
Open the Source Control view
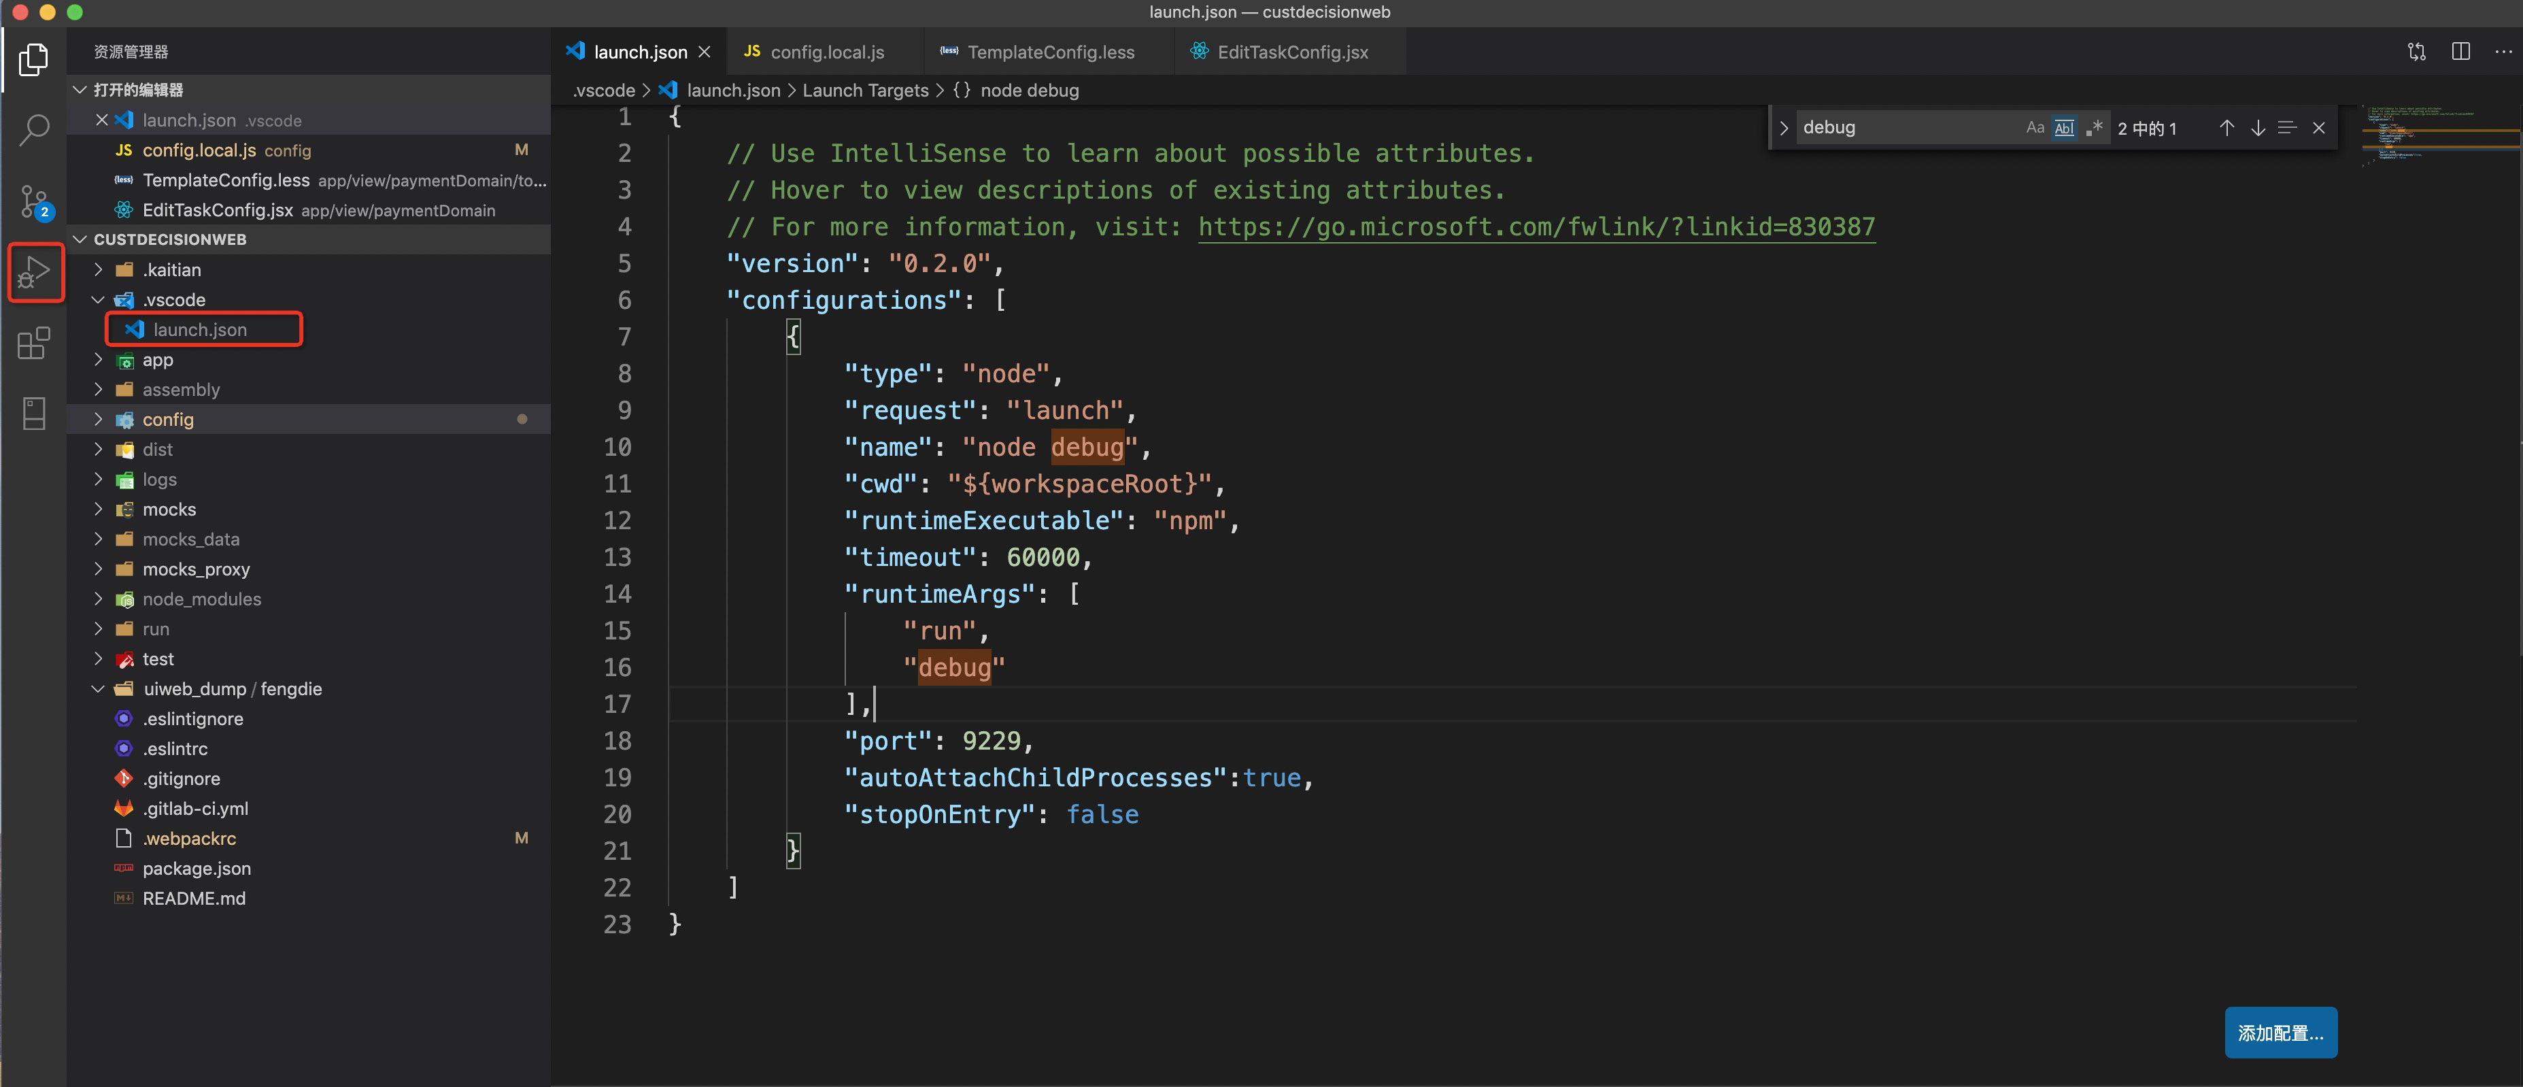point(34,202)
